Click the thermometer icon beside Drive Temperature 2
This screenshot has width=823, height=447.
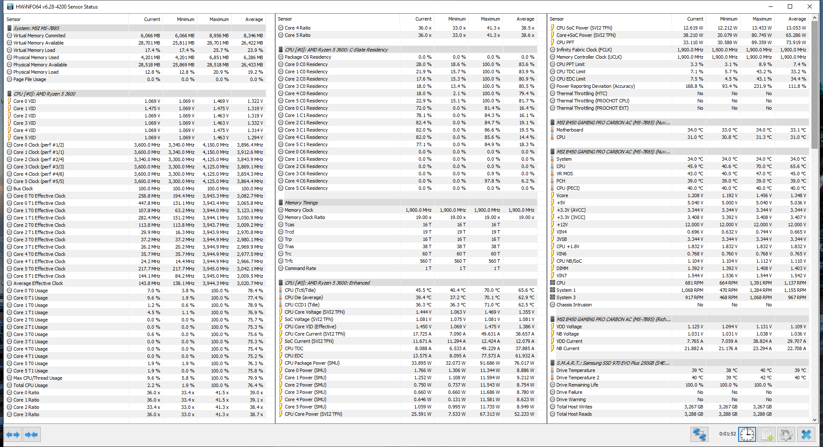[x=553, y=378]
